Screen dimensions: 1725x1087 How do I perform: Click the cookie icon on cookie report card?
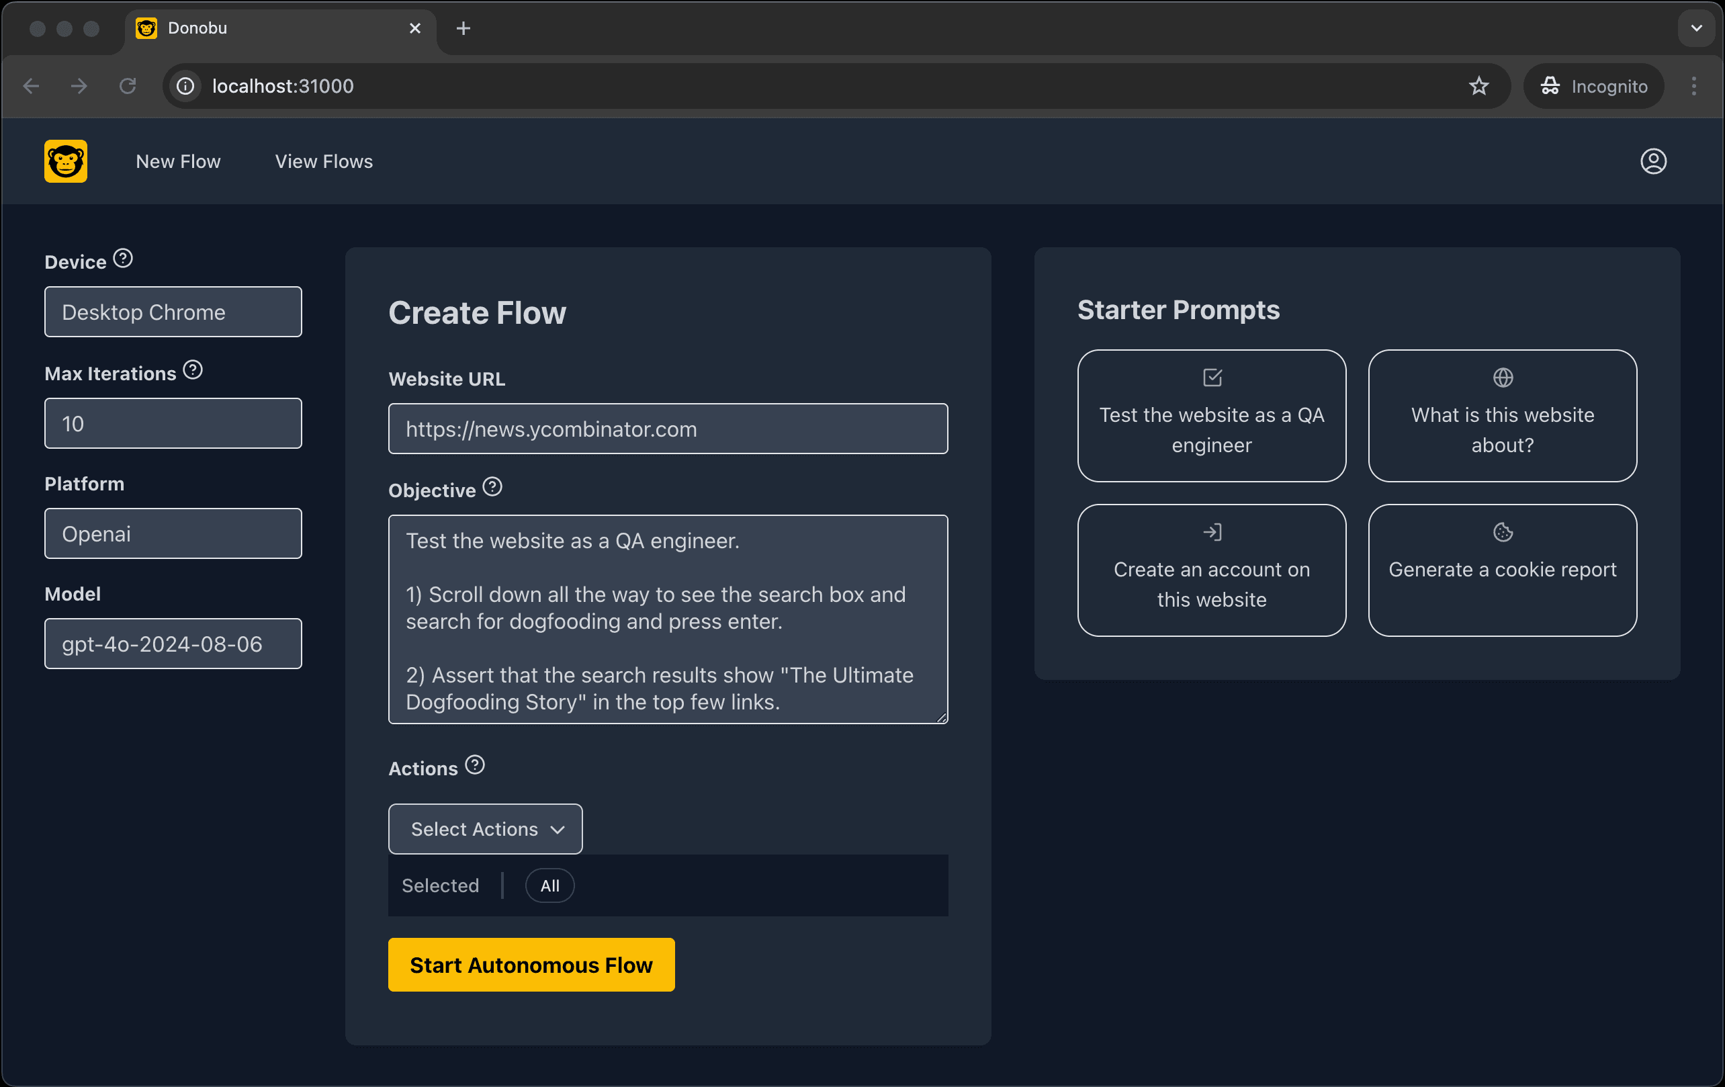(x=1503, y=531)
